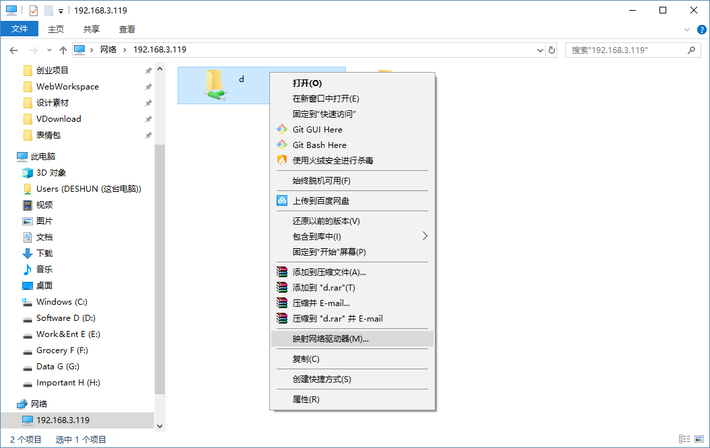Click the new folder quick access icon

point(48,10)
